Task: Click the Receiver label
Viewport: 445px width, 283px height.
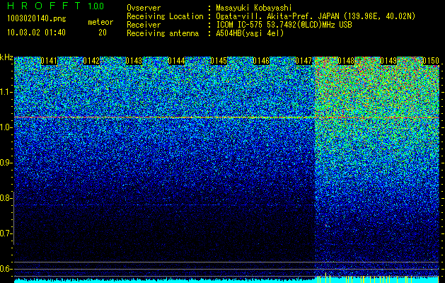Action: point(144,25)
